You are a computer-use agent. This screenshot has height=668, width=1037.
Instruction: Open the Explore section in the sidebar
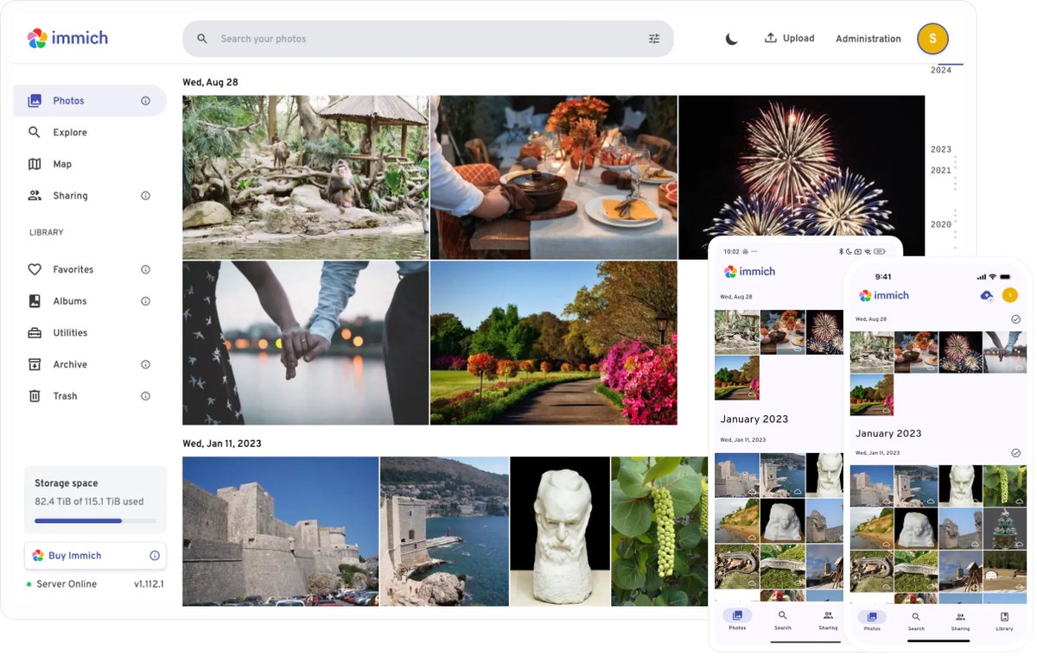pos(62,132)
